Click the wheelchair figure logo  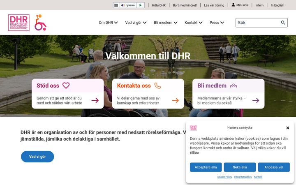[x=40, y=23]
